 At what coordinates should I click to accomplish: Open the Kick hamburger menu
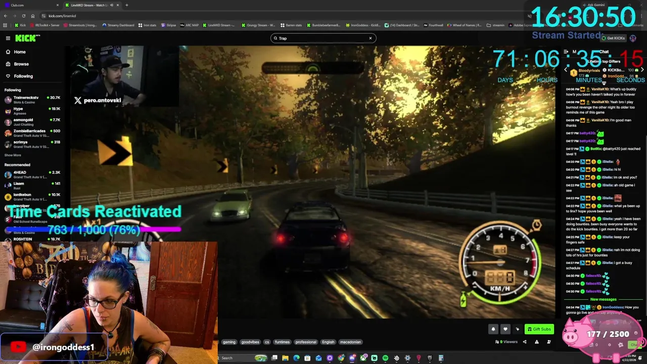[x=8, y=38]
